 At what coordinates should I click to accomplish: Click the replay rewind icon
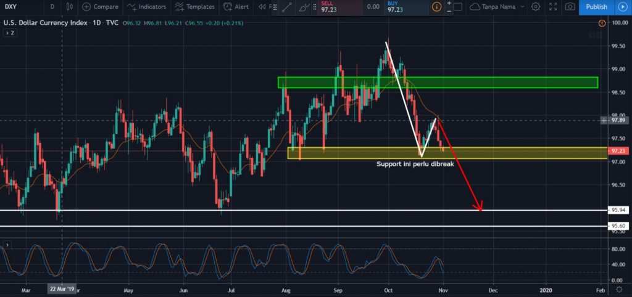(x=262, y=7)
